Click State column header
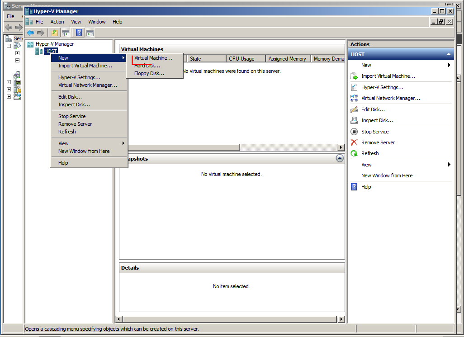Image resolution: width=464 pixels, height=337 pixels. point(207,59)
